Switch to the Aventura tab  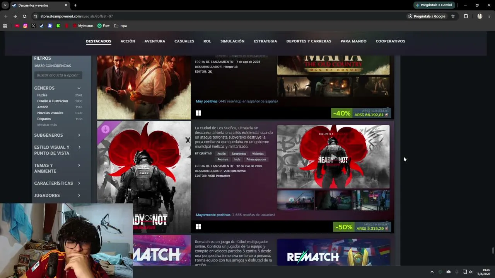pyautogui.click(x=155, y=41)
